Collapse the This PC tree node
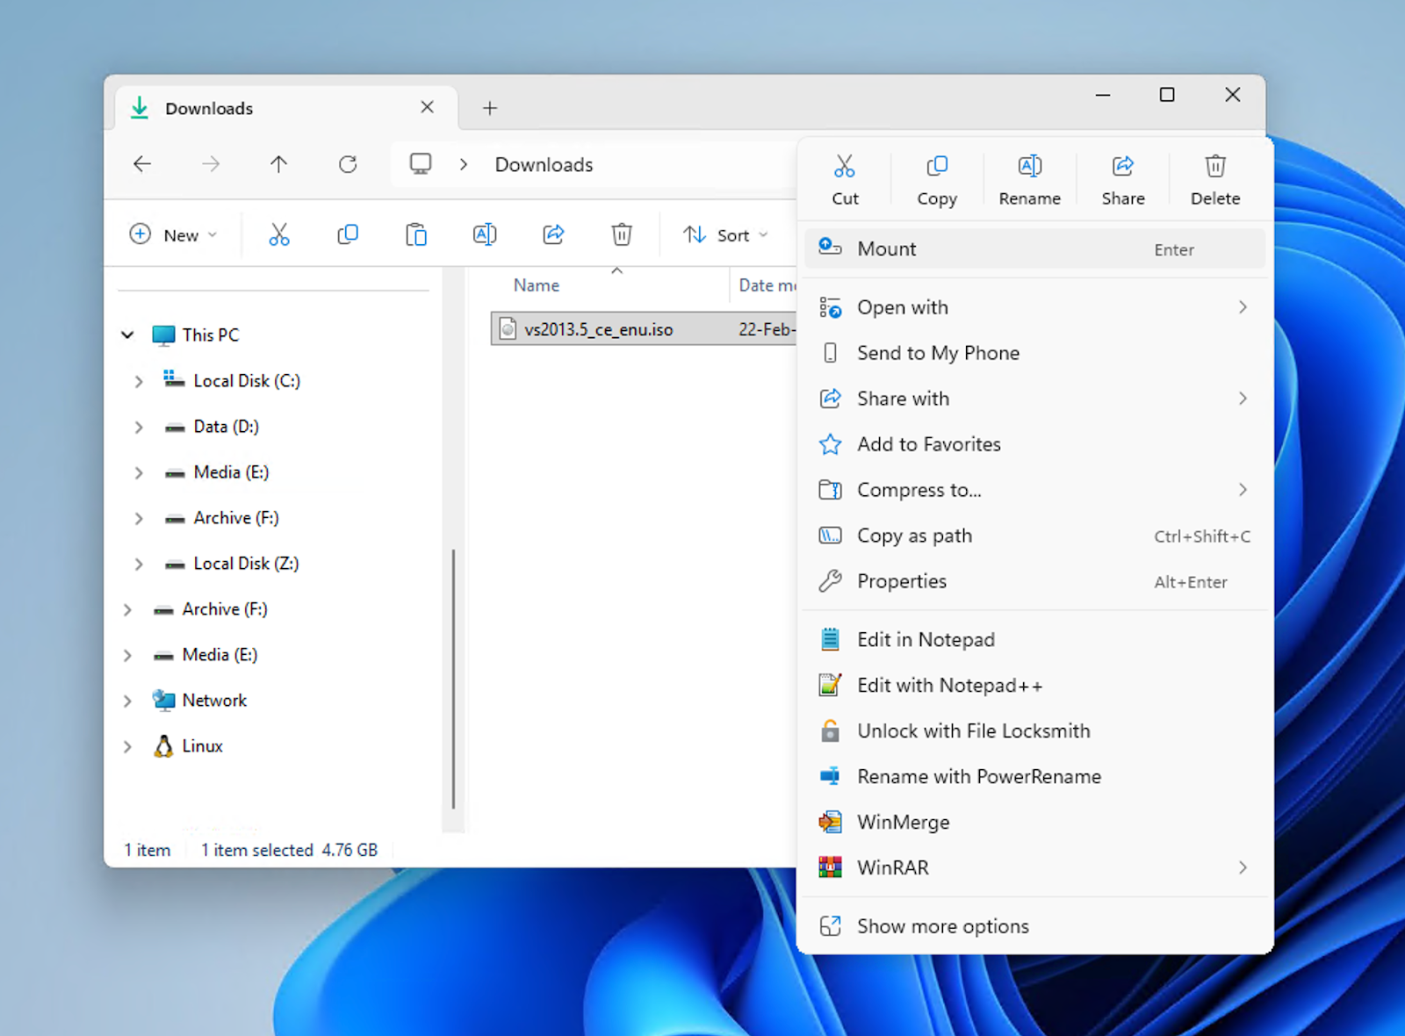1405x1036 pixels. click(x=127, y=335)
